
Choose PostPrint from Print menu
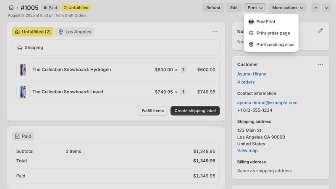[271, 22]
